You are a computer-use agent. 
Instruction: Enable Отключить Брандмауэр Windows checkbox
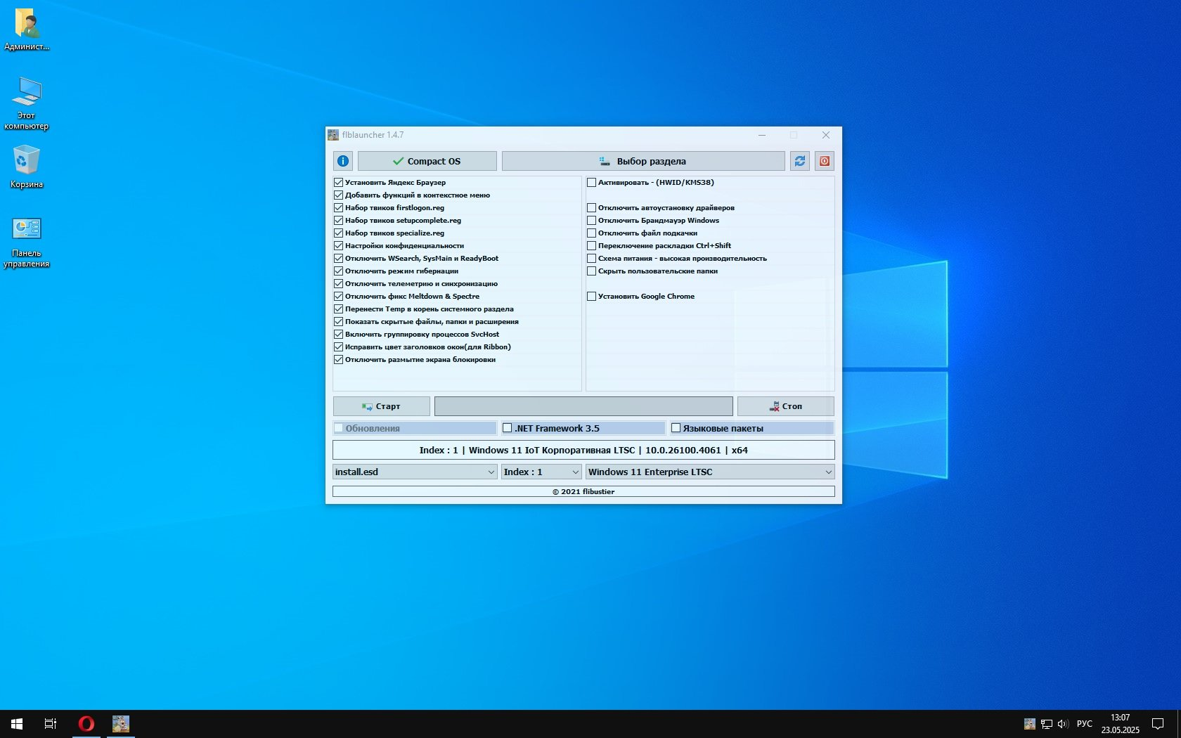(x=592, y=221)
